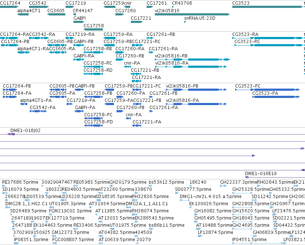Select the CG17261-RB transcript label
The width and height of the screenshot is (305, 245).
point(161,34)
